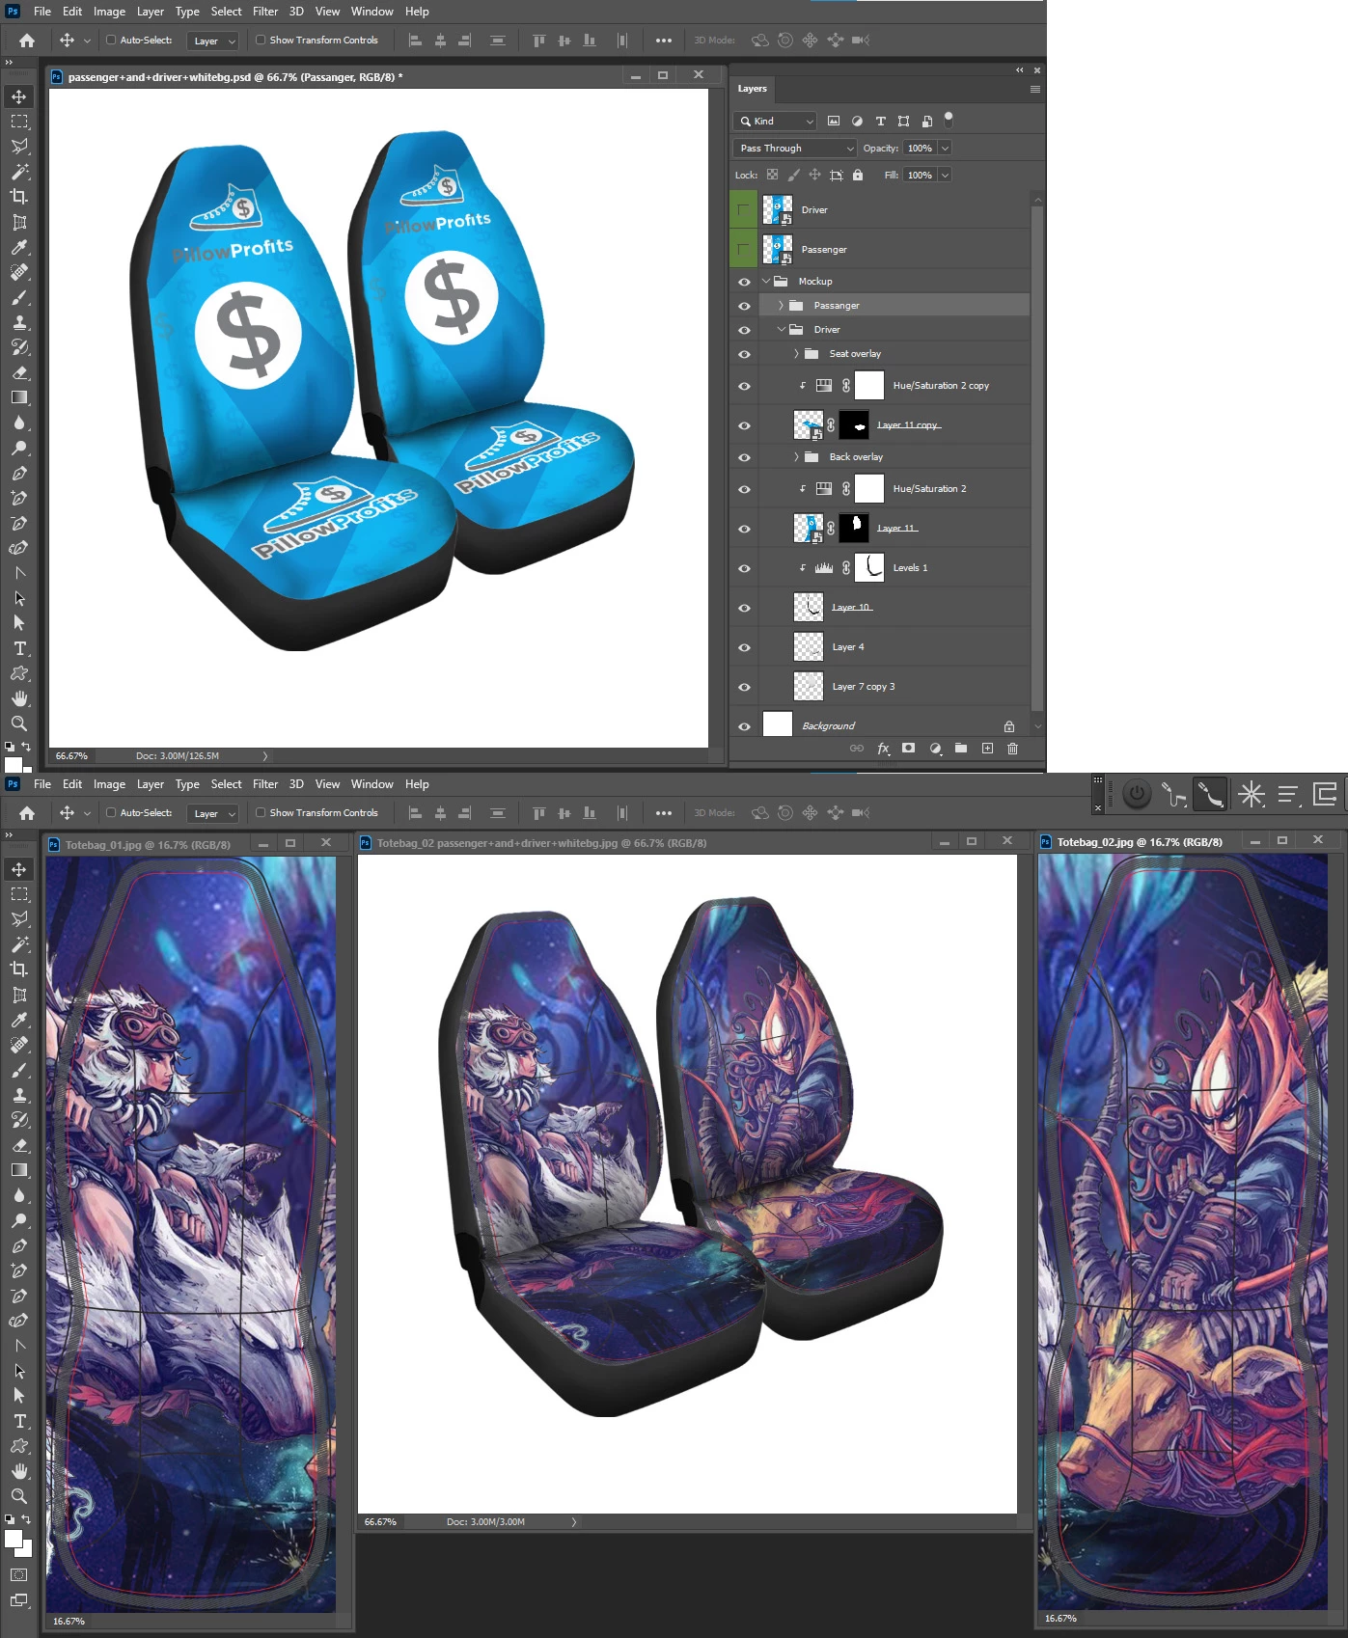Viewport: 1348px width, 1638px height.
Task: Open the Fill slider dropdown arrow
Action: (x=945, y=175)
